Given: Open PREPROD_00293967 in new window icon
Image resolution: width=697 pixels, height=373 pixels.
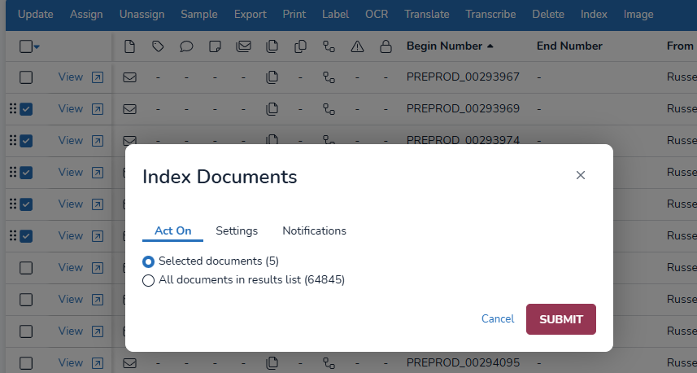Looking at the screenshot, I should tap(98, 77).
